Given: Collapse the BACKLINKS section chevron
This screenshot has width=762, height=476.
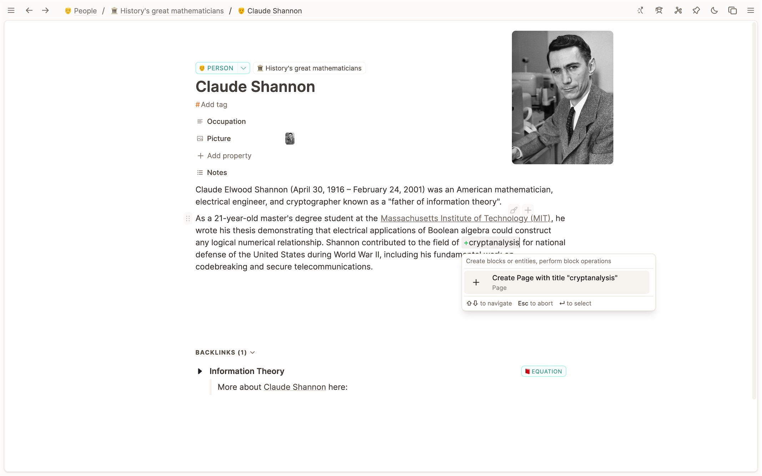Looking at the screenshot, I should tap(253, 353).
